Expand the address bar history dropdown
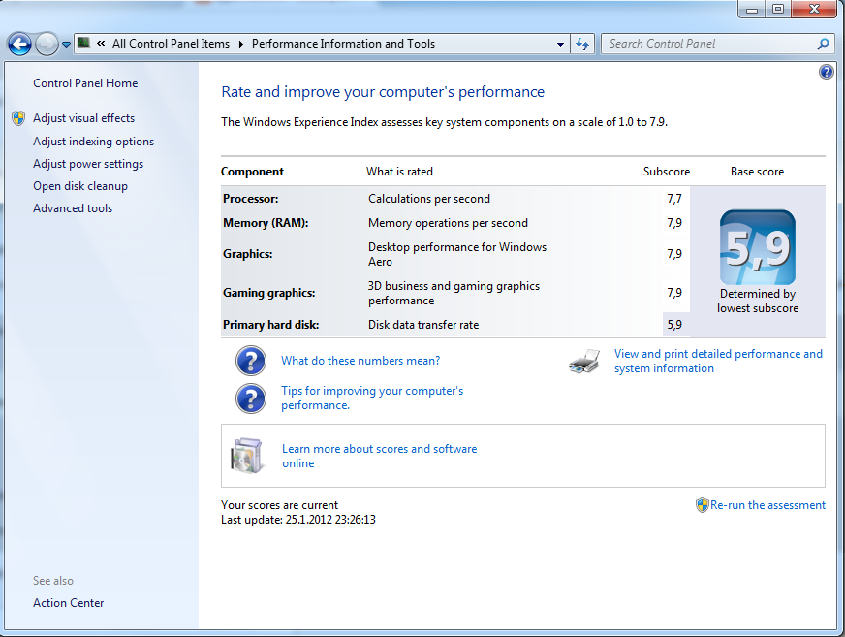Screen dimensions: 845x637 pos(560,44)
